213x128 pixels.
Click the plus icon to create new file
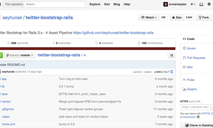click(85, 55)
